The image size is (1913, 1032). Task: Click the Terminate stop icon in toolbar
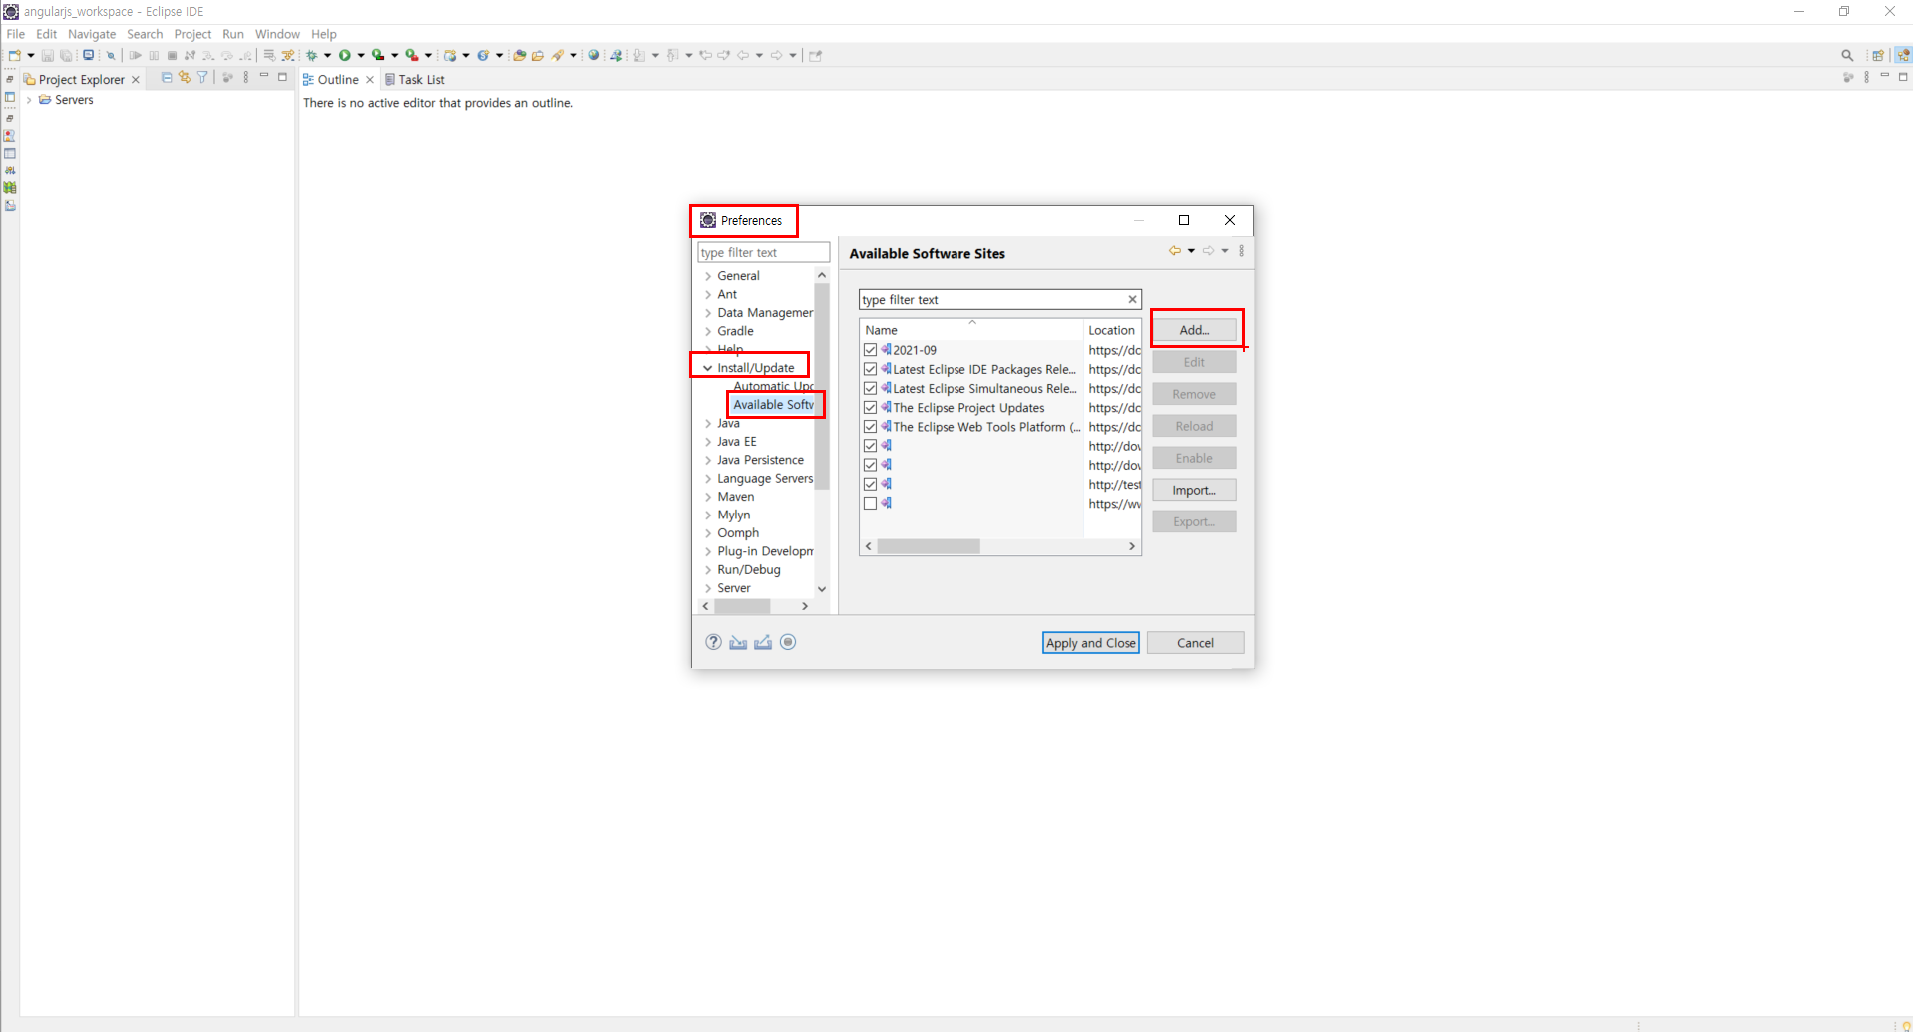click(172, 55)
